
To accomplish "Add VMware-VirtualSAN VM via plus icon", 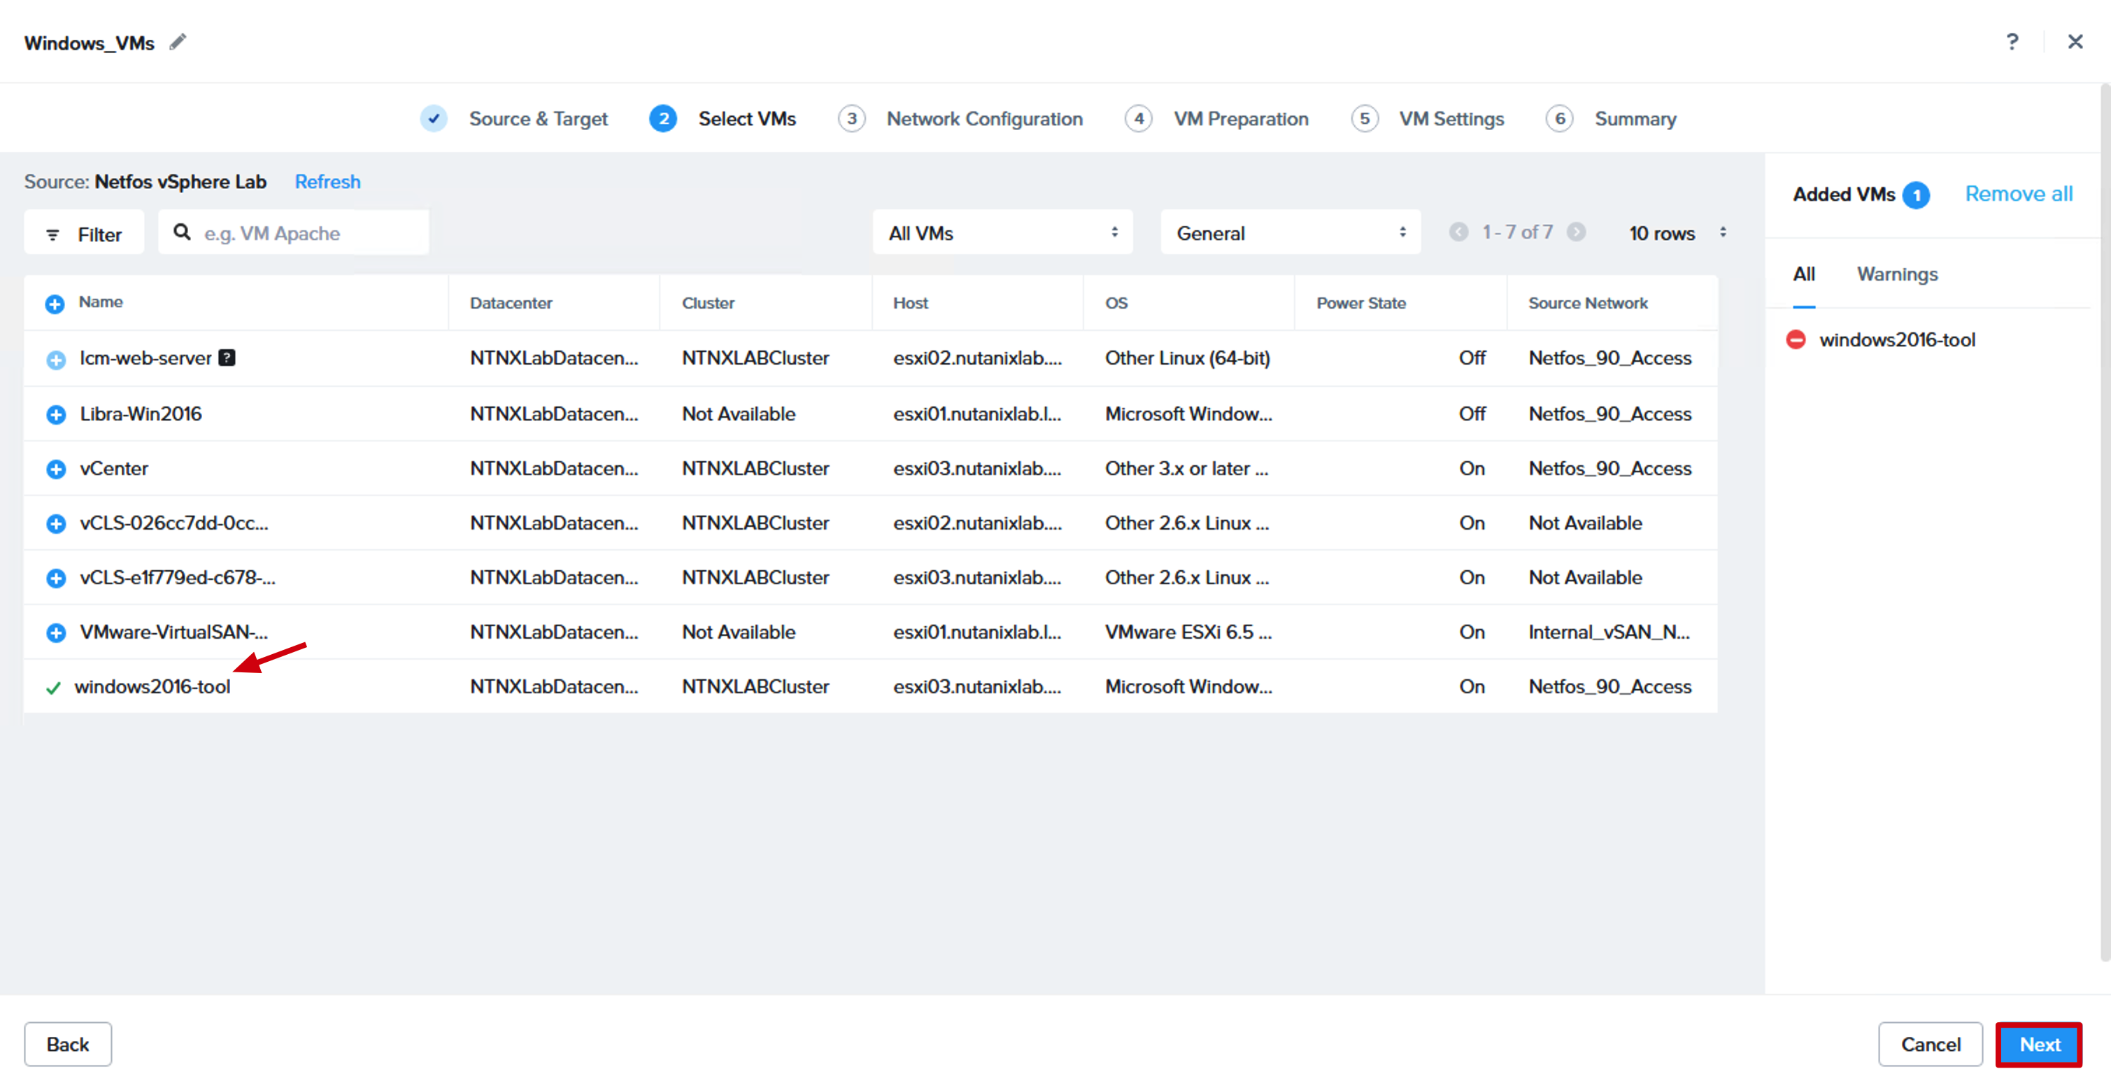I will point(56,632).
